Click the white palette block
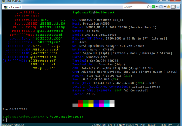This screenshot has width=182, height=126. pyautogui.click(x=112, y=105)
